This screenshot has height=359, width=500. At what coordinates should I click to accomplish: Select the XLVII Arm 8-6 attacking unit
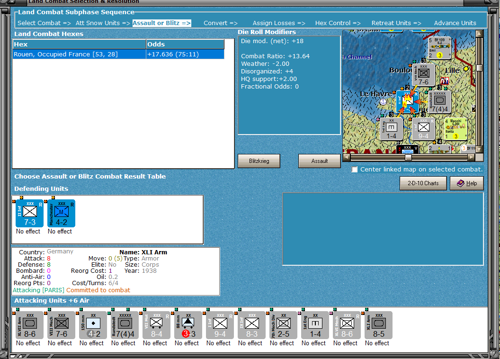(30, 324)
